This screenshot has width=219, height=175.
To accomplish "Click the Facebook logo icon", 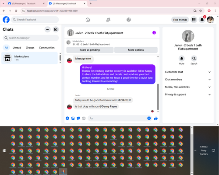I will coord(6,20).
